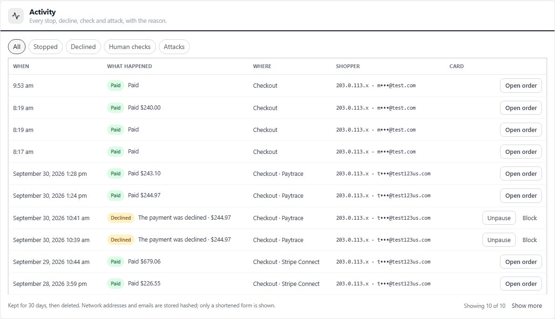The height and width of the screenshot is (319, 555).
Task: Click 'Checkout · Paytrace' in the 1:28 pm row
Action: (x=278, y=173)
